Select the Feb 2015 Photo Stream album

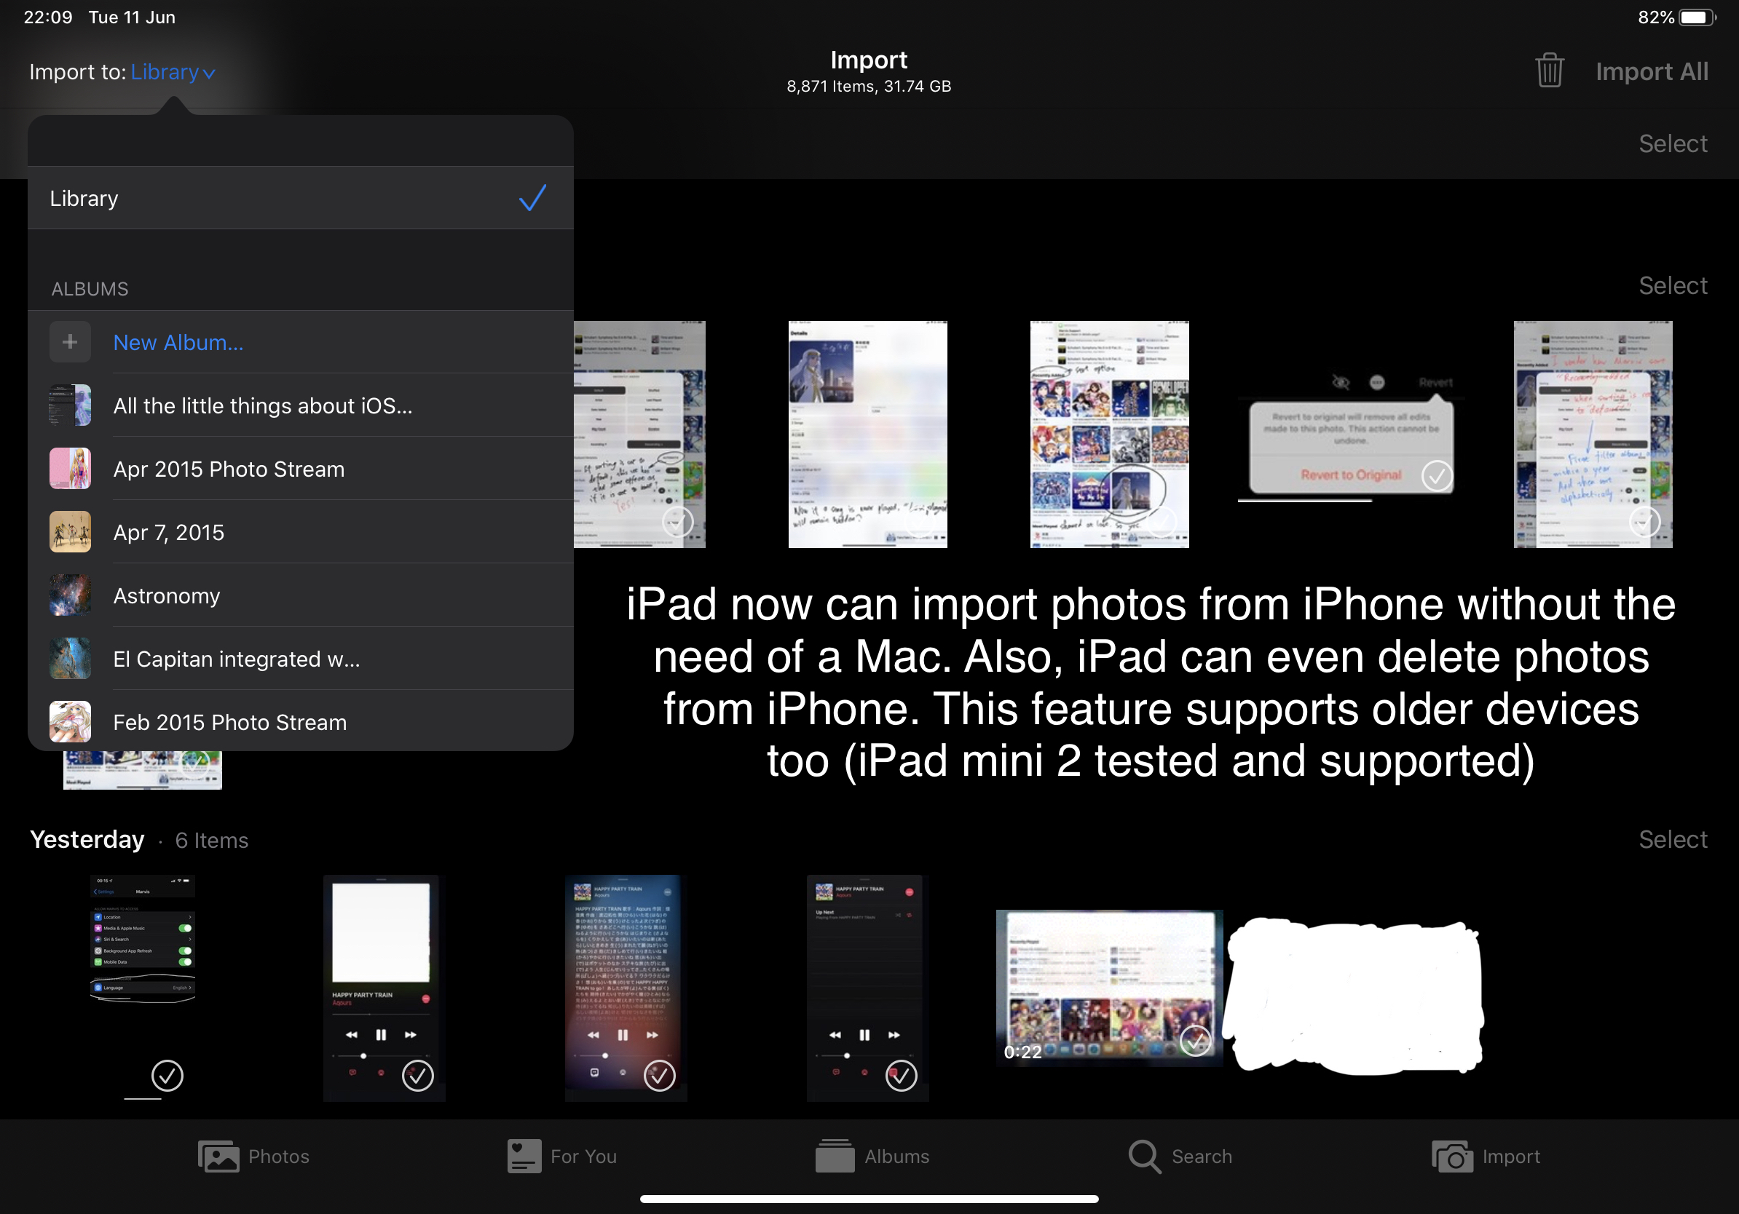(300, 721)
